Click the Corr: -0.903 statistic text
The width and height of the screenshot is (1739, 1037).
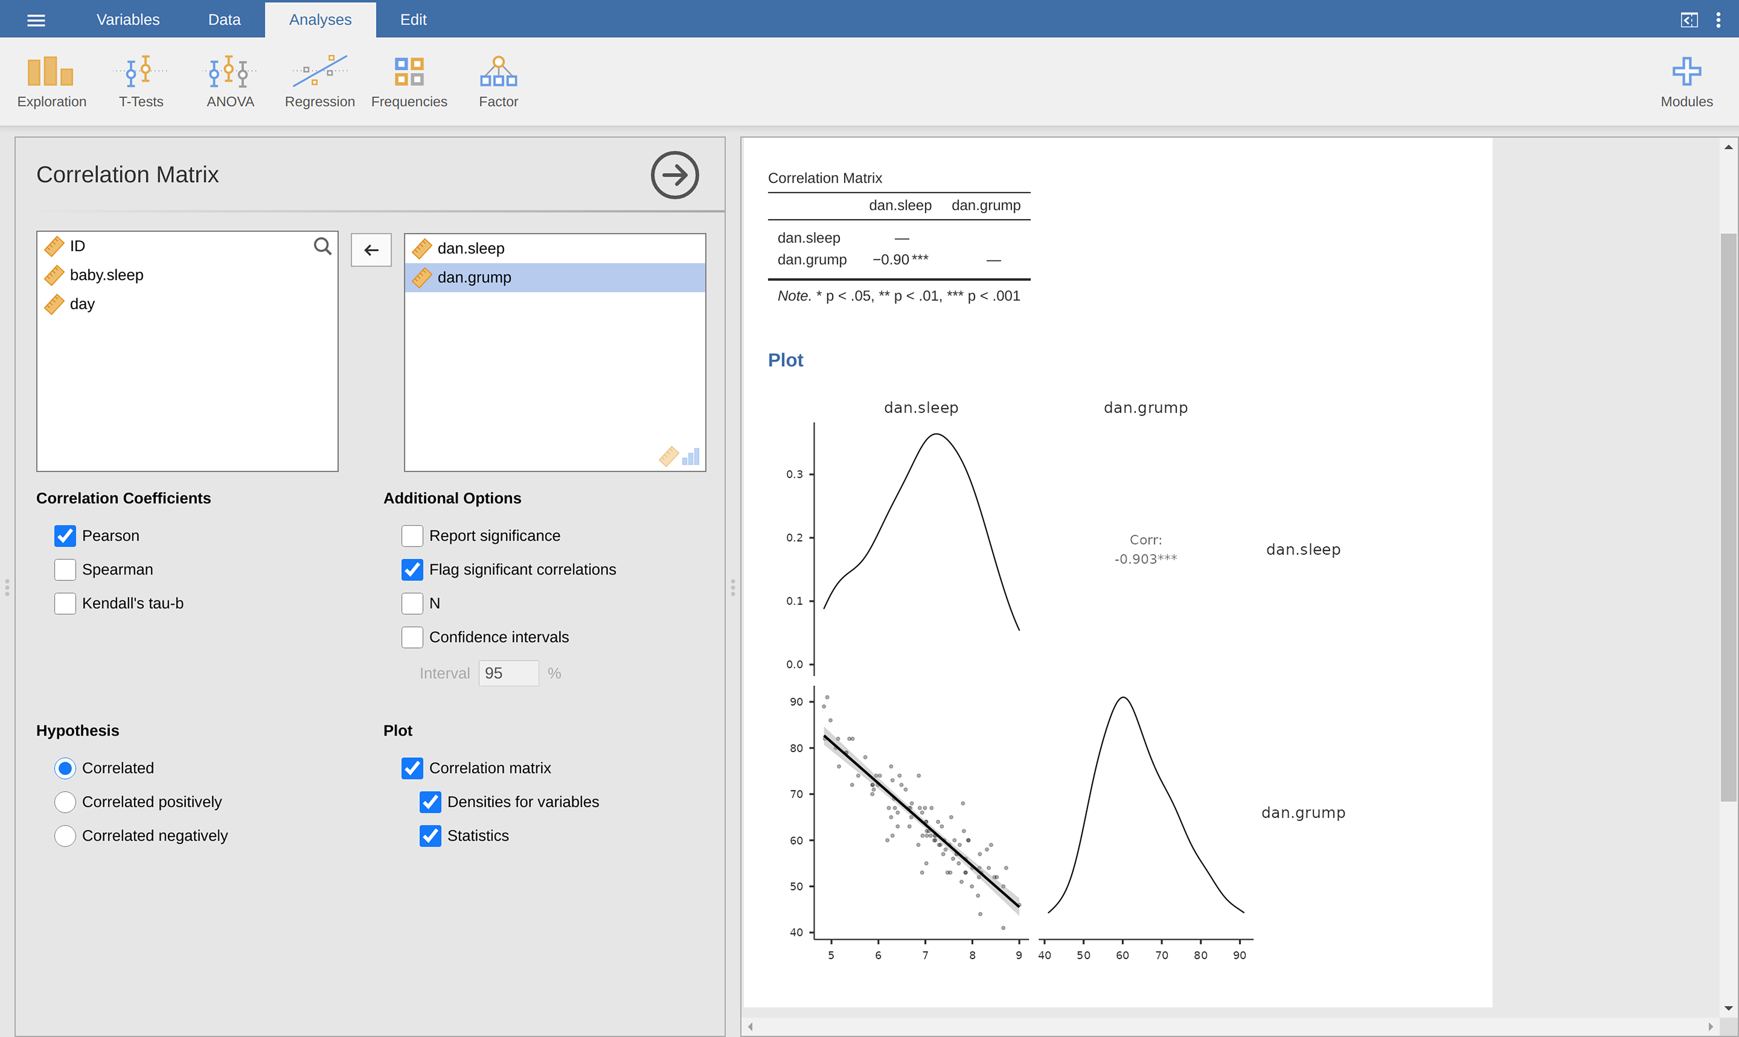point(1145,549)
